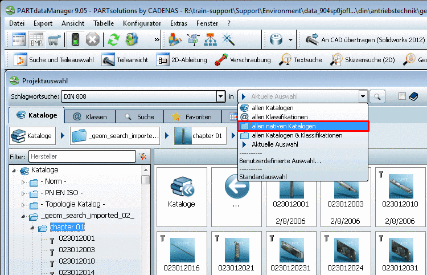The height and width of the screenshot is (275, 427).
Task: Open the Fenster menu
Action: [207, 23]
